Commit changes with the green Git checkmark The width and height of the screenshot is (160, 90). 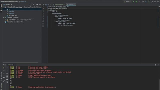coord(149,1)
